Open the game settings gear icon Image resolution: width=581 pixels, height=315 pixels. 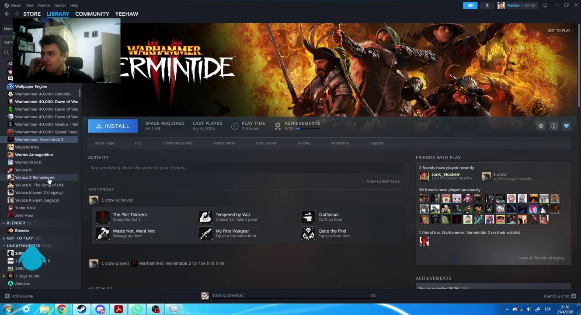[x=541, y=126]
